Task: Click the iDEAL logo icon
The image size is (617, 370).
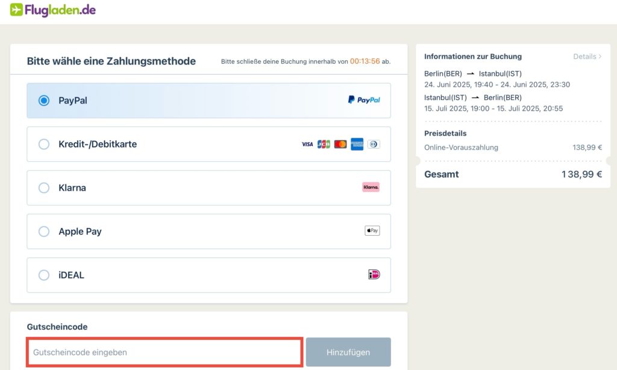Action: tap(374, 274)
